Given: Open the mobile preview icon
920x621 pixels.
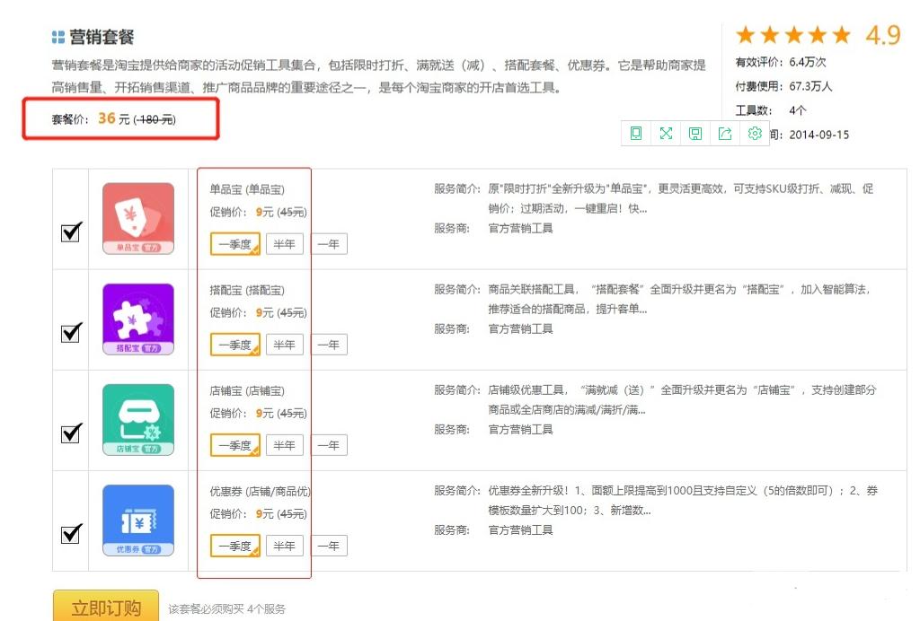Looking at the screenshot, I should click(636, 133).
